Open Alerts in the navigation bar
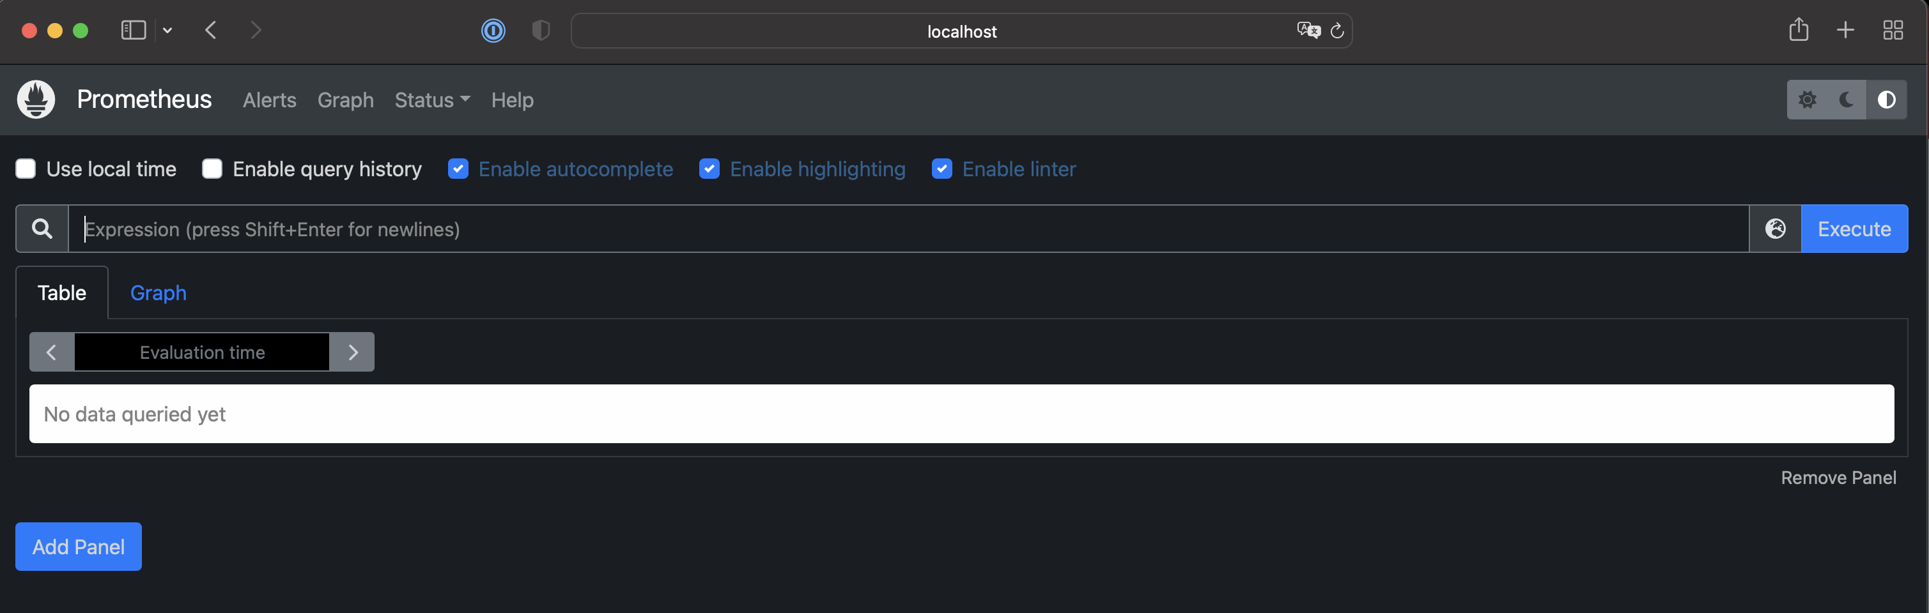 270,100
